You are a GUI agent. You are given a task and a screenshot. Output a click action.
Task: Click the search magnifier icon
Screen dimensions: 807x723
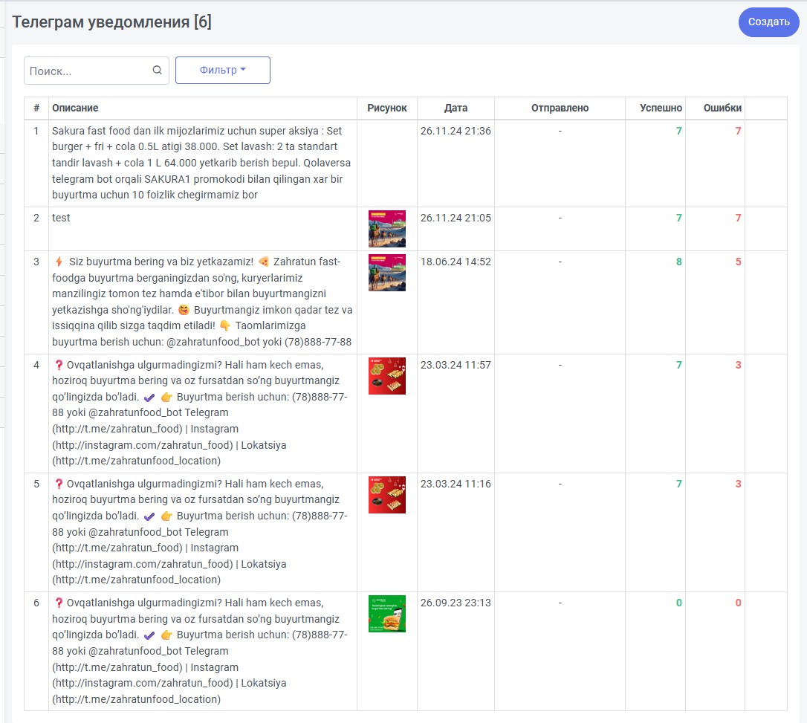tap(157, 70)
